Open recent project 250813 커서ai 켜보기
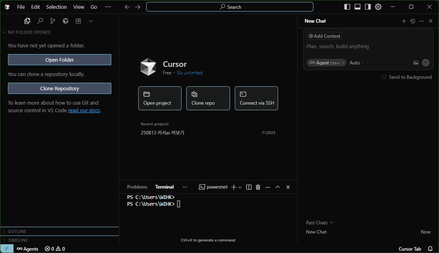 point(208,132)
